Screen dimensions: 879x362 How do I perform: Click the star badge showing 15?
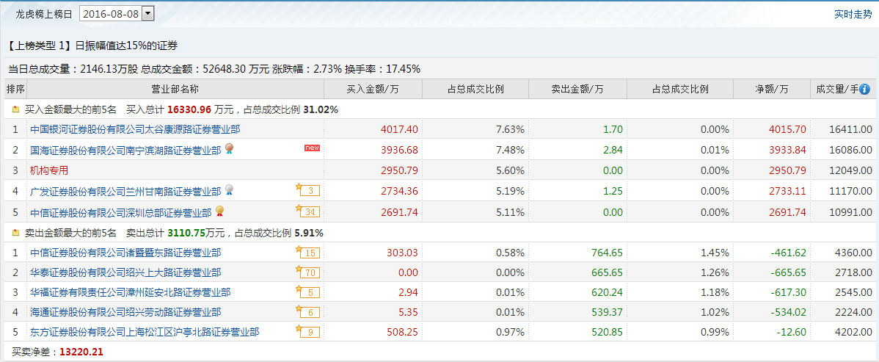coord(307,252)
